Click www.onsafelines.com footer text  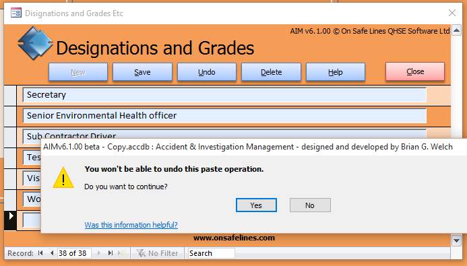[234, 238]
